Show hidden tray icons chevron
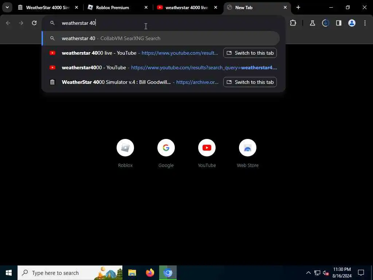 [308, 273]
